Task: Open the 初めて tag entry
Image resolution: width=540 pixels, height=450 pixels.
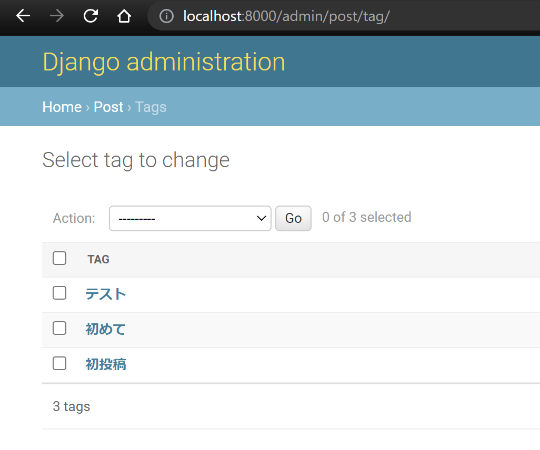Action: pos(106,329)
